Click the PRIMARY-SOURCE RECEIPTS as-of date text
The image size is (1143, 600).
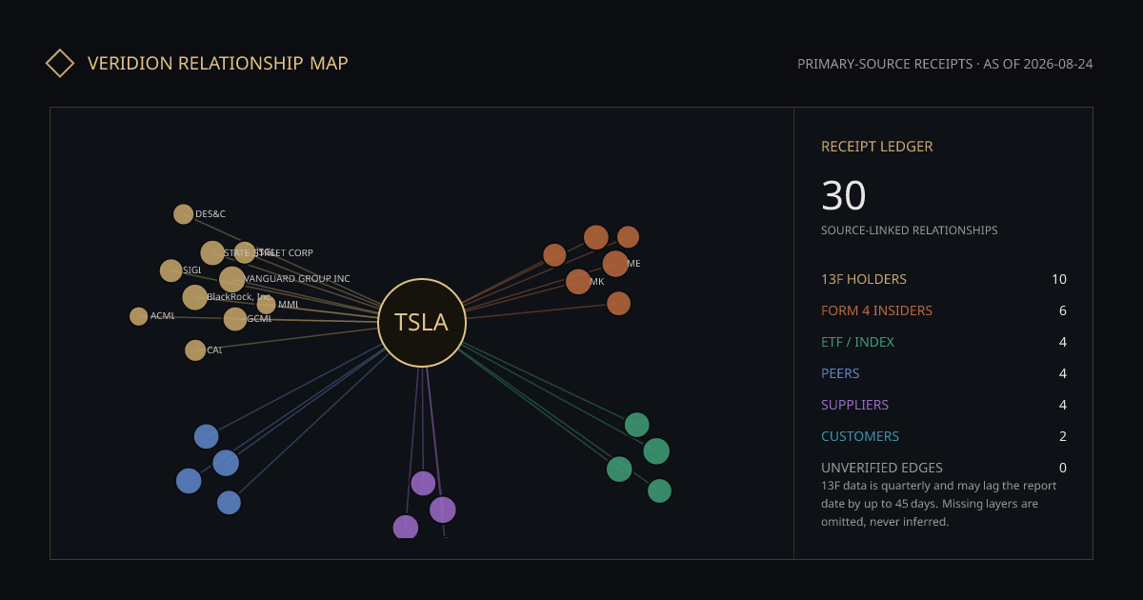pyautogui.click(x=945, y=64)
